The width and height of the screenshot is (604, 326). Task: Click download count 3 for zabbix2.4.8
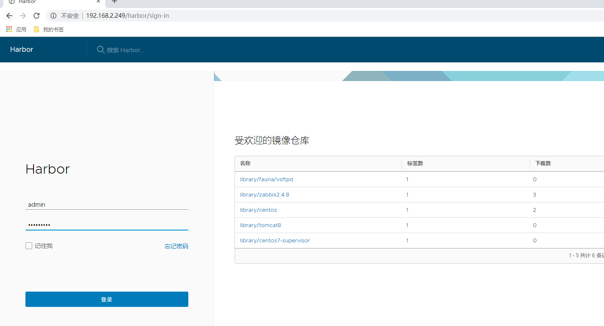pyautogui.click(x=534, y=195)
